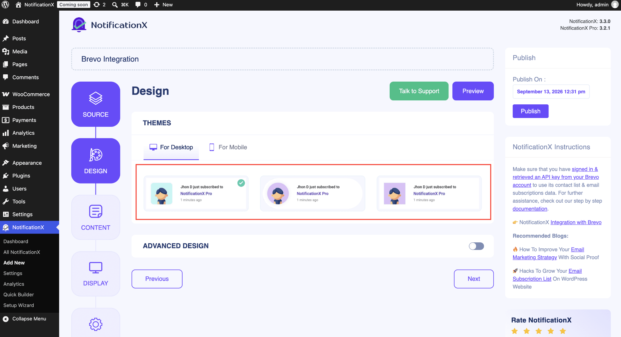Click the Next button
Viewport: 621px width, 337px height.
tap(474, 279)
